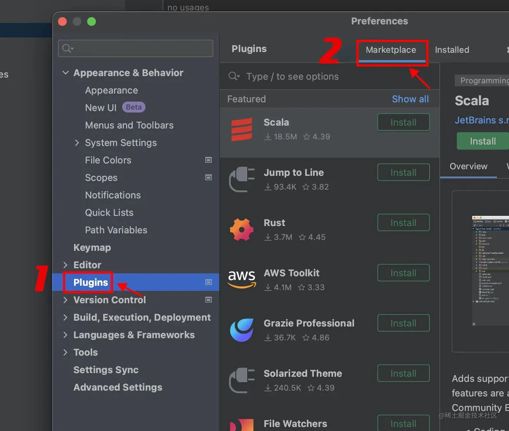Click the project-settings icon beside Scopes
The width and height of the screenshot is (509, 431).
[x=209, y=177]
